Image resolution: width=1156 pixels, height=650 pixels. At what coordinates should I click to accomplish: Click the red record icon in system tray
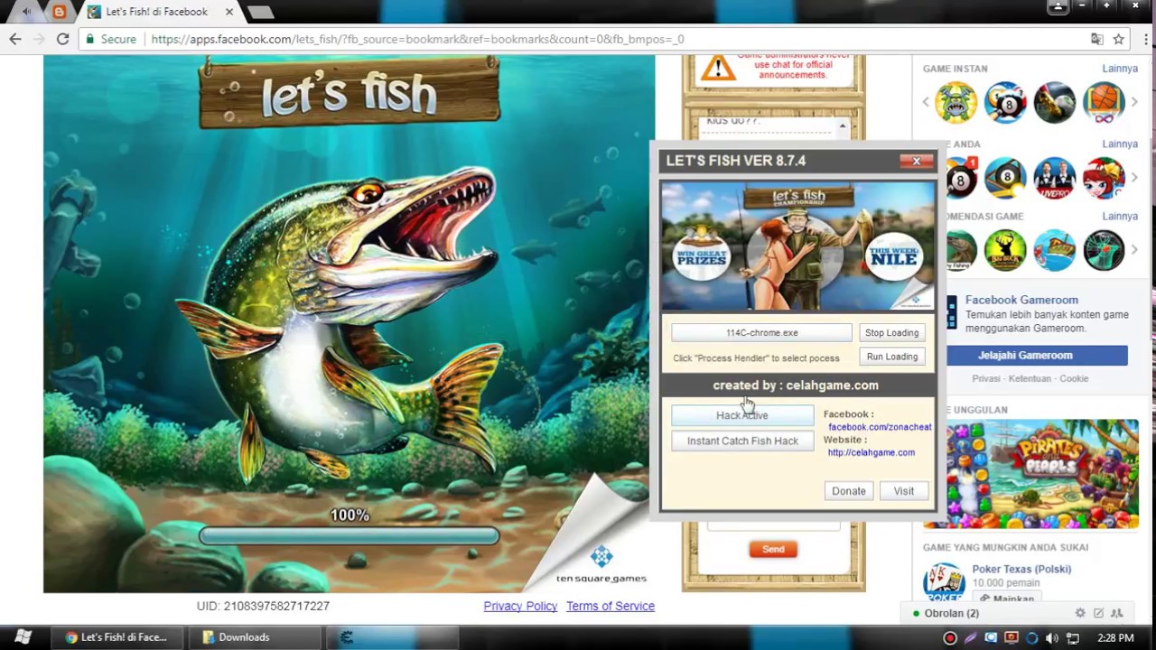click(x=949, y=637)
